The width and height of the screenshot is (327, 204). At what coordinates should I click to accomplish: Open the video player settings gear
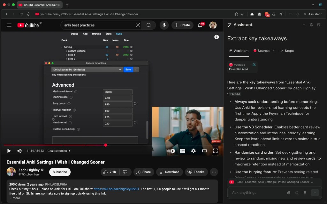[193, 151]
